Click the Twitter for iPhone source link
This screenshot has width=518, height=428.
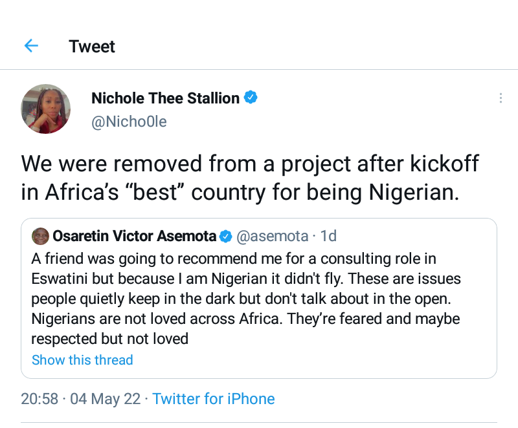[x=214, y=398]
